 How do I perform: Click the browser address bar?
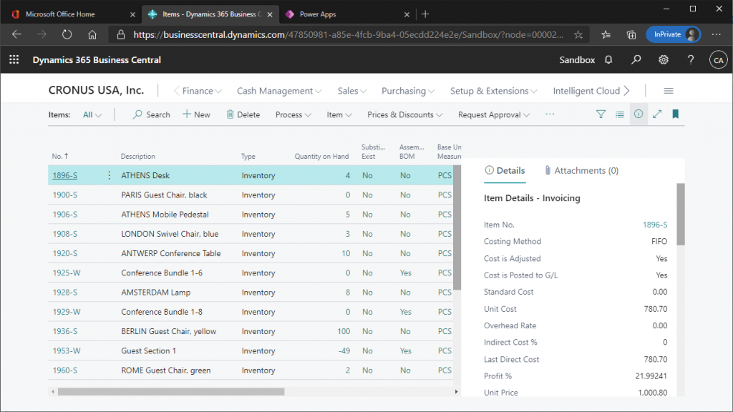[348, 34]
